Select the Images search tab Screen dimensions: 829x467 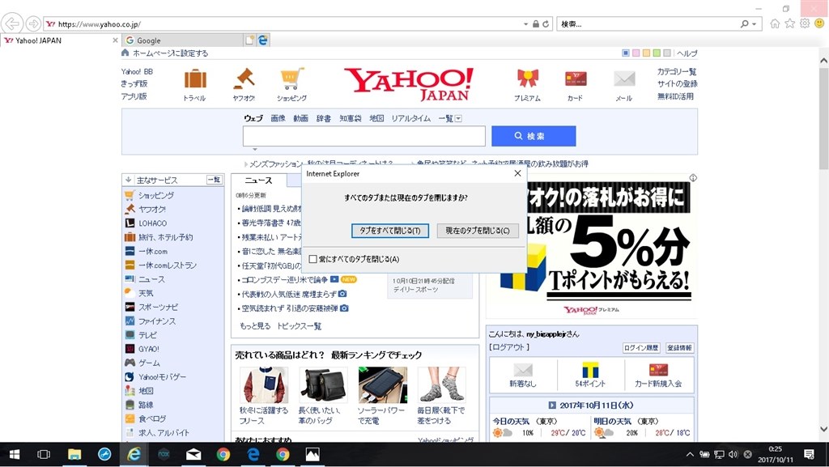click(278, 118)
